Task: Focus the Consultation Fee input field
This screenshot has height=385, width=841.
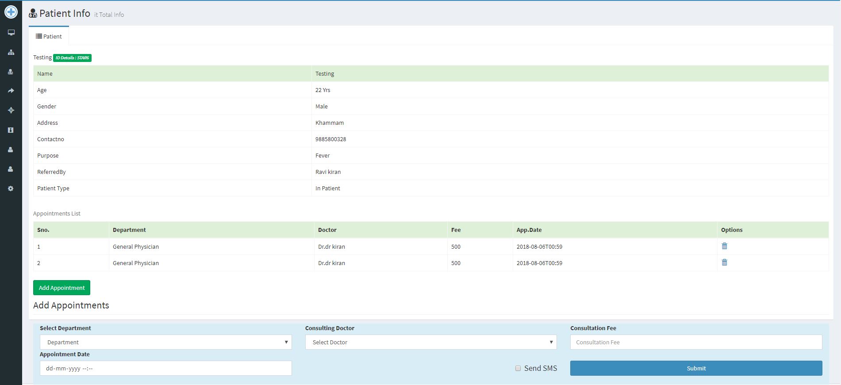Action: click(695, 342)
